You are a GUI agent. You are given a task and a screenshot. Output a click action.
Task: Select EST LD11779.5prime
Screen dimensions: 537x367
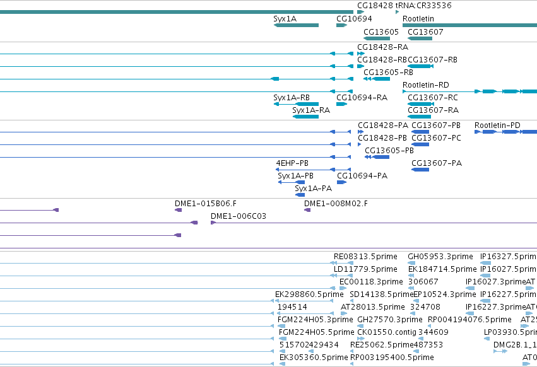pos(365,269)
